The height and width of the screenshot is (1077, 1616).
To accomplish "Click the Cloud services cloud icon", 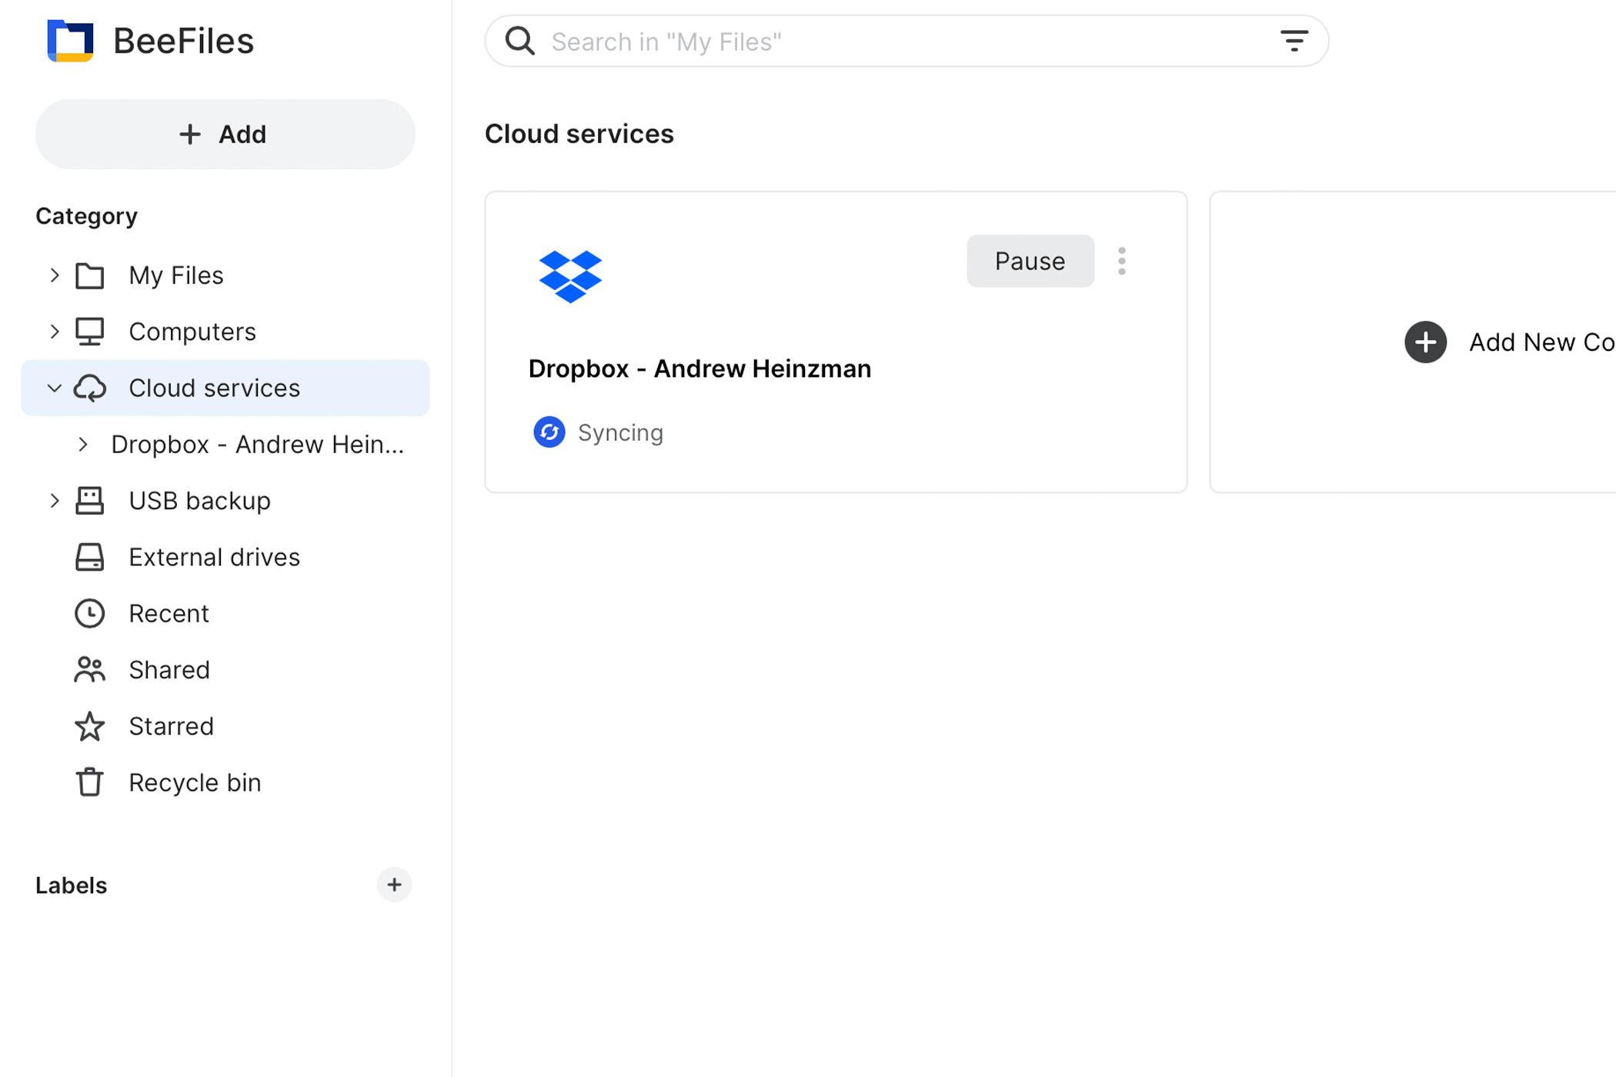I will click(89, 388).
